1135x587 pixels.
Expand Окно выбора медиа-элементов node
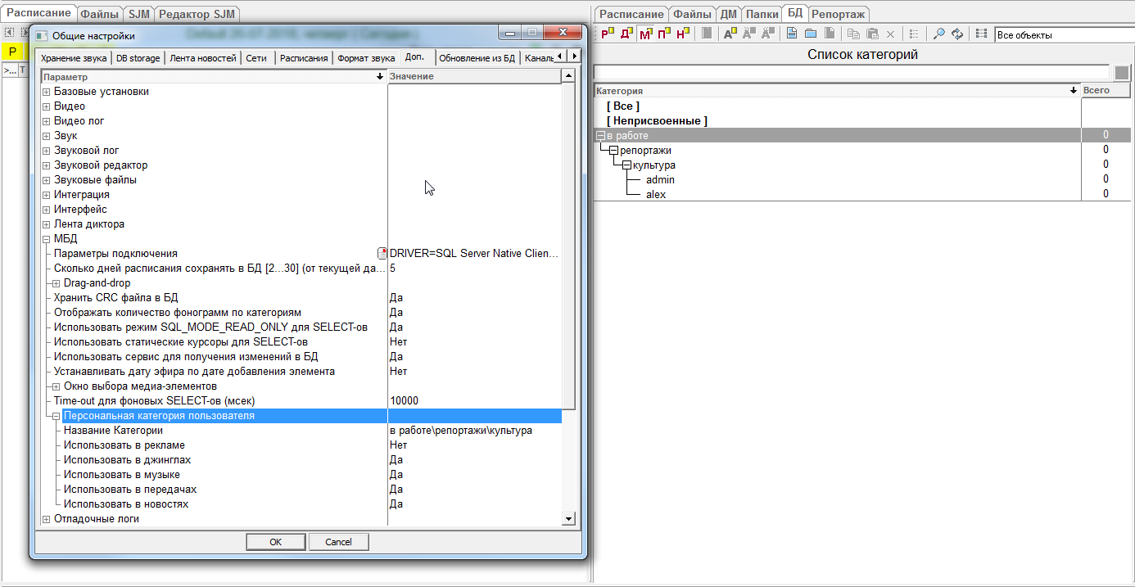tap(57, 386)
